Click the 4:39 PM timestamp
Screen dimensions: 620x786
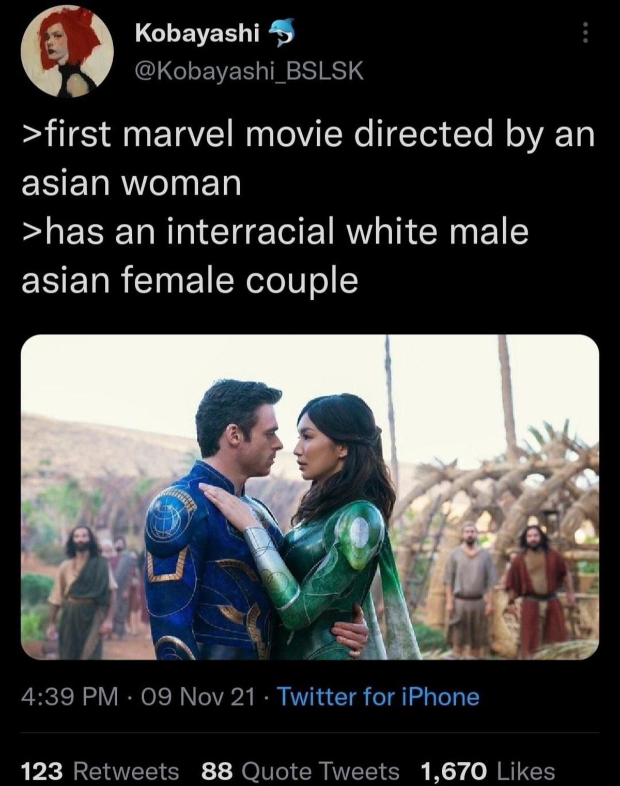click(69, 697)
